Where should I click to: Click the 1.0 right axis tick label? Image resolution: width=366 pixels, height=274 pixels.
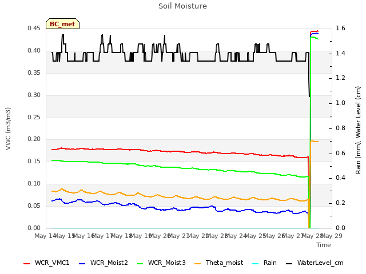[340, 103]
